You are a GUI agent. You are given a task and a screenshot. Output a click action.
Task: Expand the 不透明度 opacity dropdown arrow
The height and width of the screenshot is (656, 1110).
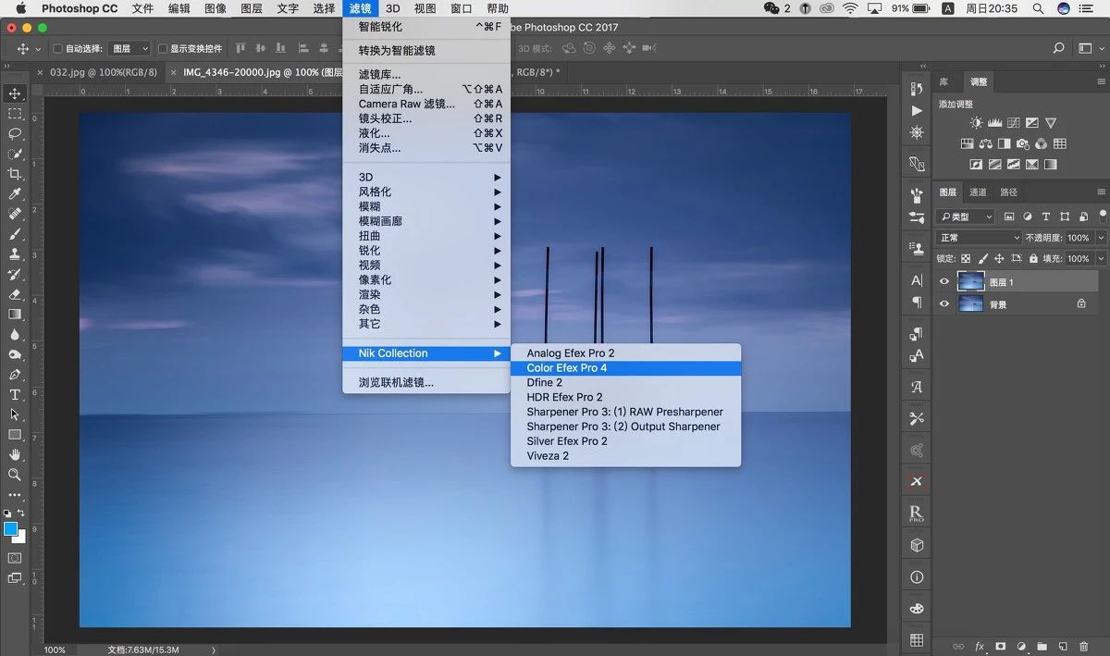coord(1101,238)
